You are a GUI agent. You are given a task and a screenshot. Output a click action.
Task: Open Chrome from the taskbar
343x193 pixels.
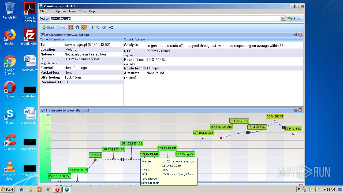(48, 189)
